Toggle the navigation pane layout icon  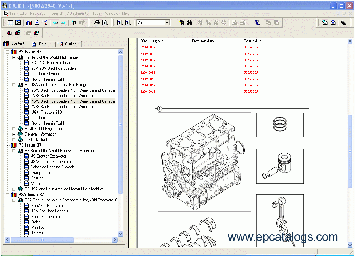point(10,23)
